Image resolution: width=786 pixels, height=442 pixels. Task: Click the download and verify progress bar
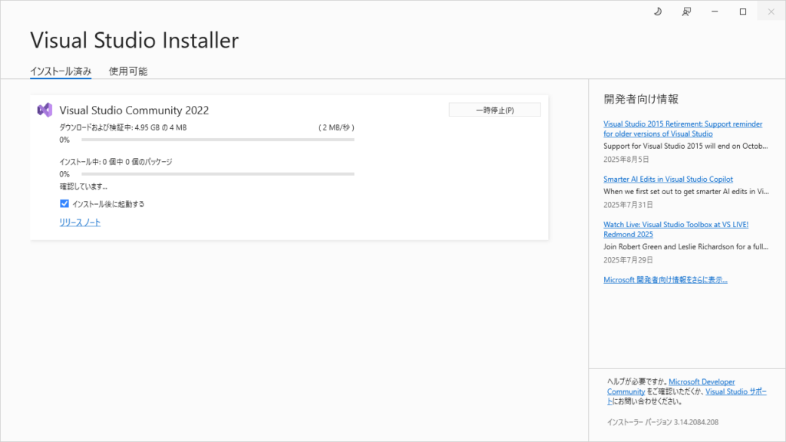pyautogui.click(x=218, y=140)
